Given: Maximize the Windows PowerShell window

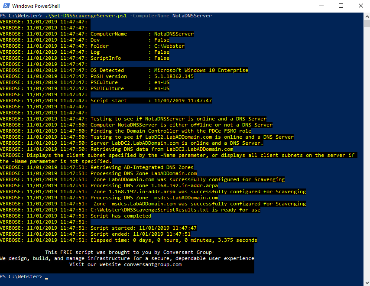Looking at the screenshot, I should [340, 6].
